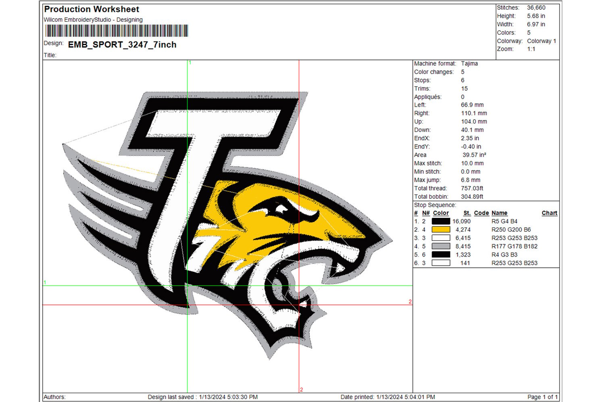Click the Appliqués: label
The image size is (605, 402).
point(428,97)
